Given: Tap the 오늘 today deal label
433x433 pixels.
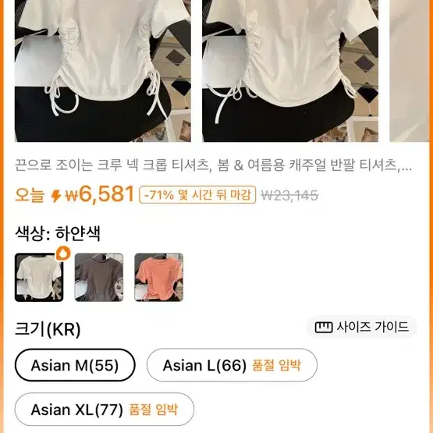Looking at the screenshot, I should pyautogui.click(x=30, y=195).
